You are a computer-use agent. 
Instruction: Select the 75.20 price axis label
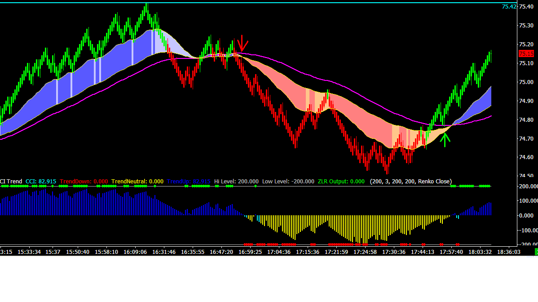tap(526, 44)
